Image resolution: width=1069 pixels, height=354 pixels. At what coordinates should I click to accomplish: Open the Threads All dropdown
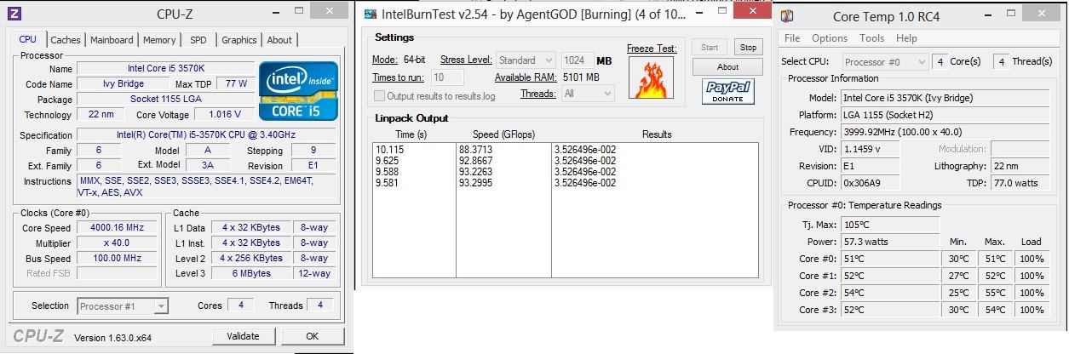point(587,94)
